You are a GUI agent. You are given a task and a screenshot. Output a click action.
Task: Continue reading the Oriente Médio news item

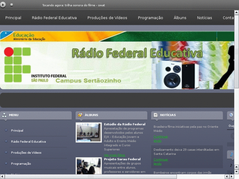(161, 139)
